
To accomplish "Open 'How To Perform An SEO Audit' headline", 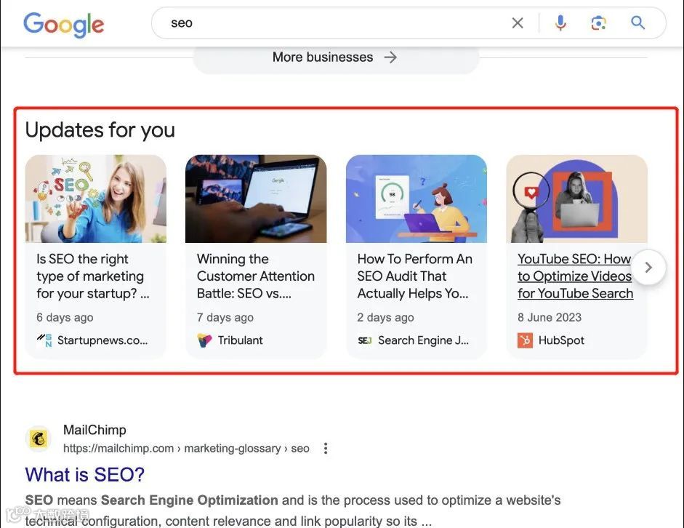I will click(414, 276).
